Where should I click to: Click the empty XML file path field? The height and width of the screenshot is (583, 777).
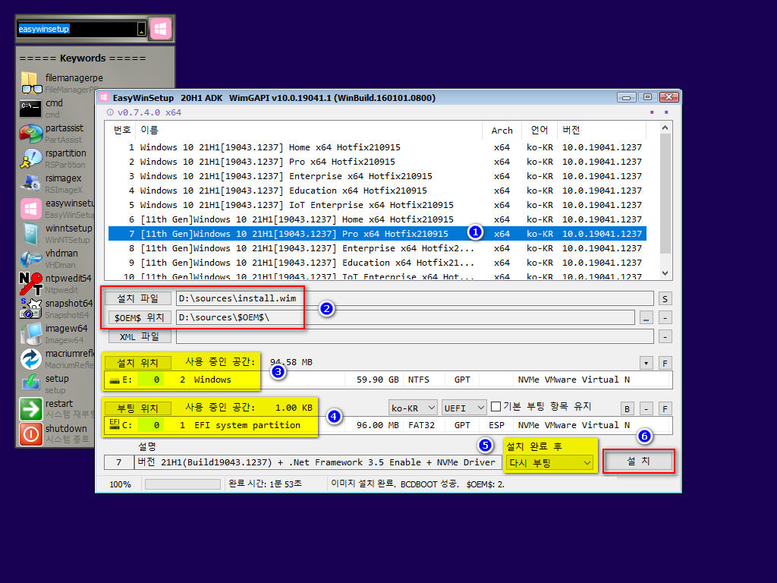pyautogui.click(x=415, y=336)
